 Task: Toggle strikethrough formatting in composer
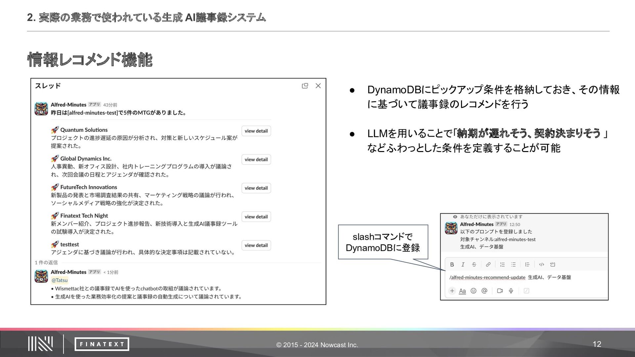[474, 264]
